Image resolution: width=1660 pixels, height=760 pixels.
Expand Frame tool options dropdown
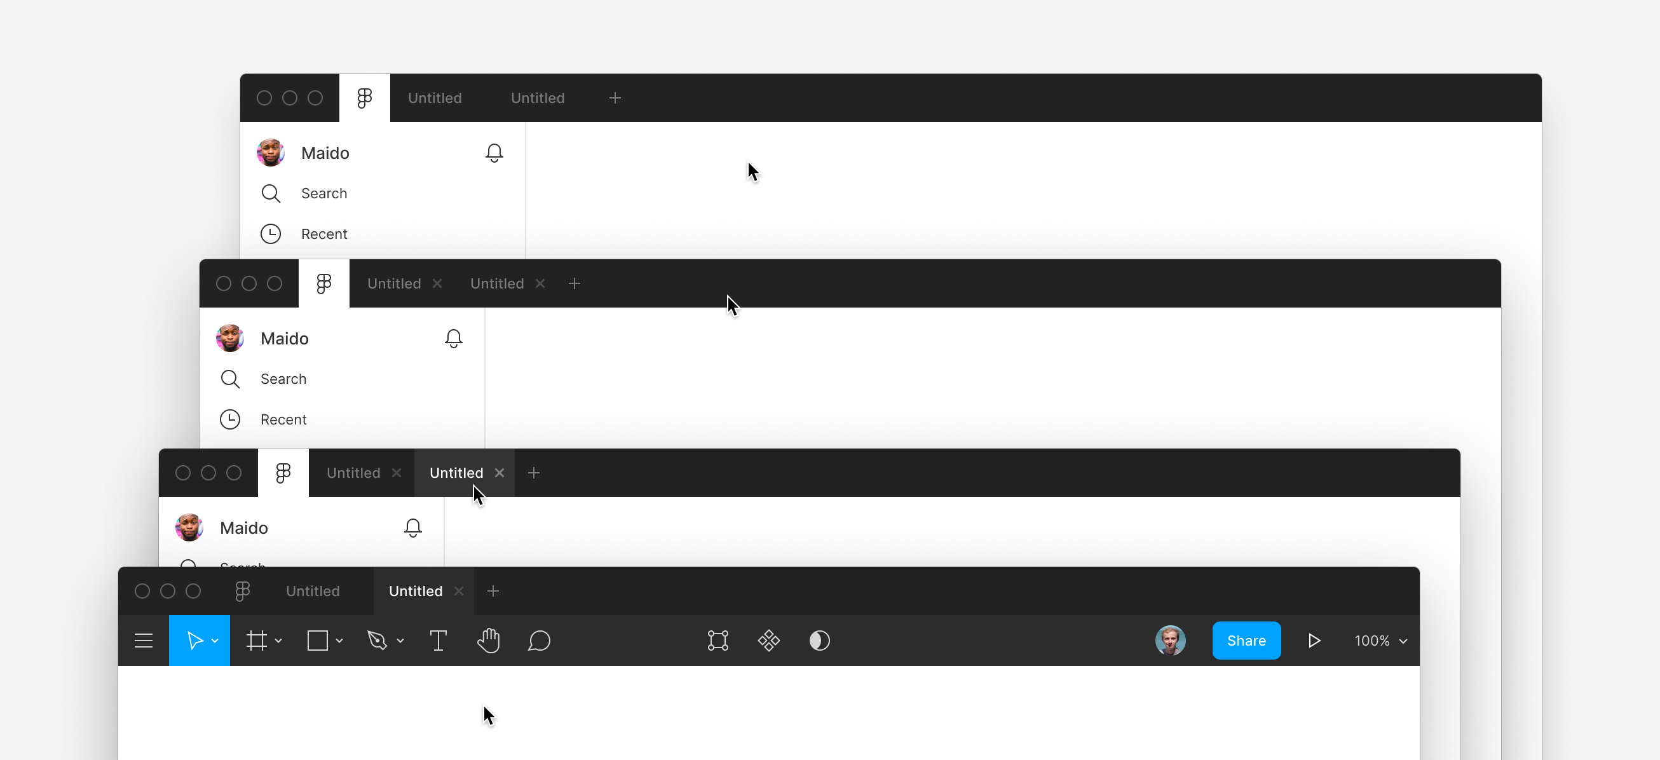[x=278, y=641]
